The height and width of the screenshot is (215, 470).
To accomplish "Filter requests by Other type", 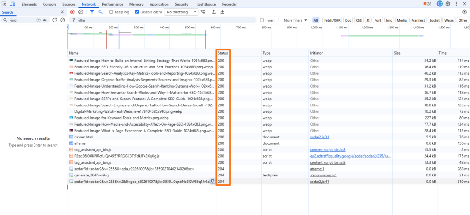I will pos(463,20).
